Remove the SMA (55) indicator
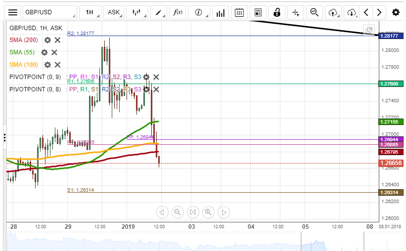The height and width of the screenshot is (251, 406). coord(54,52)
